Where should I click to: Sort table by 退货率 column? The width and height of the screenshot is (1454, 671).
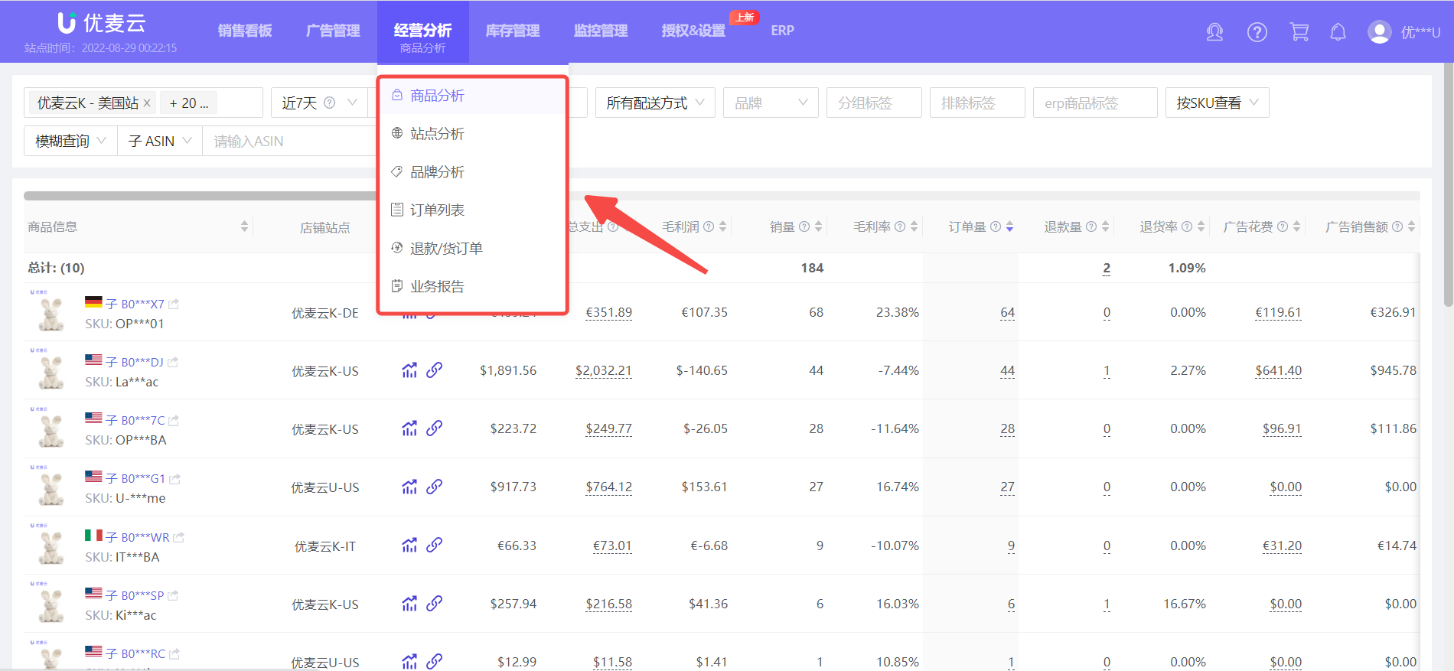[1201, 226]
